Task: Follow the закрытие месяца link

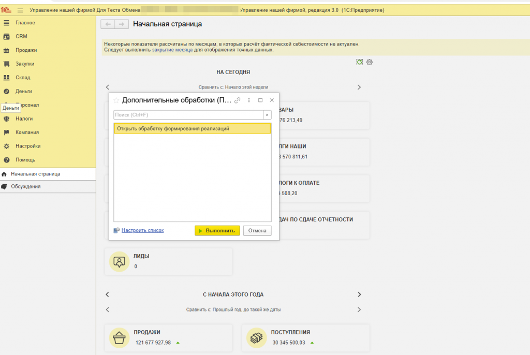Action: [x=172, y=50]
